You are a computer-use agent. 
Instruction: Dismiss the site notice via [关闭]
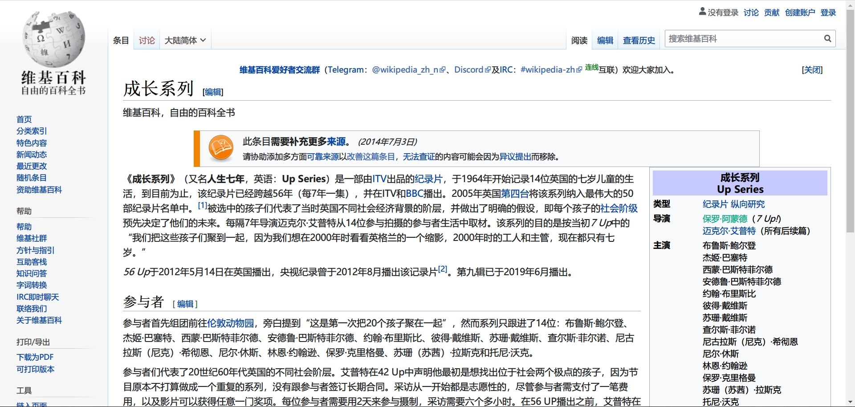click(812, 70)
